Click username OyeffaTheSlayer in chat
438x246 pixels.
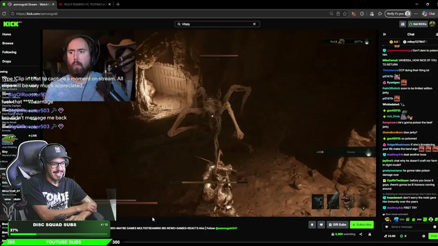(x=398, y=180)
